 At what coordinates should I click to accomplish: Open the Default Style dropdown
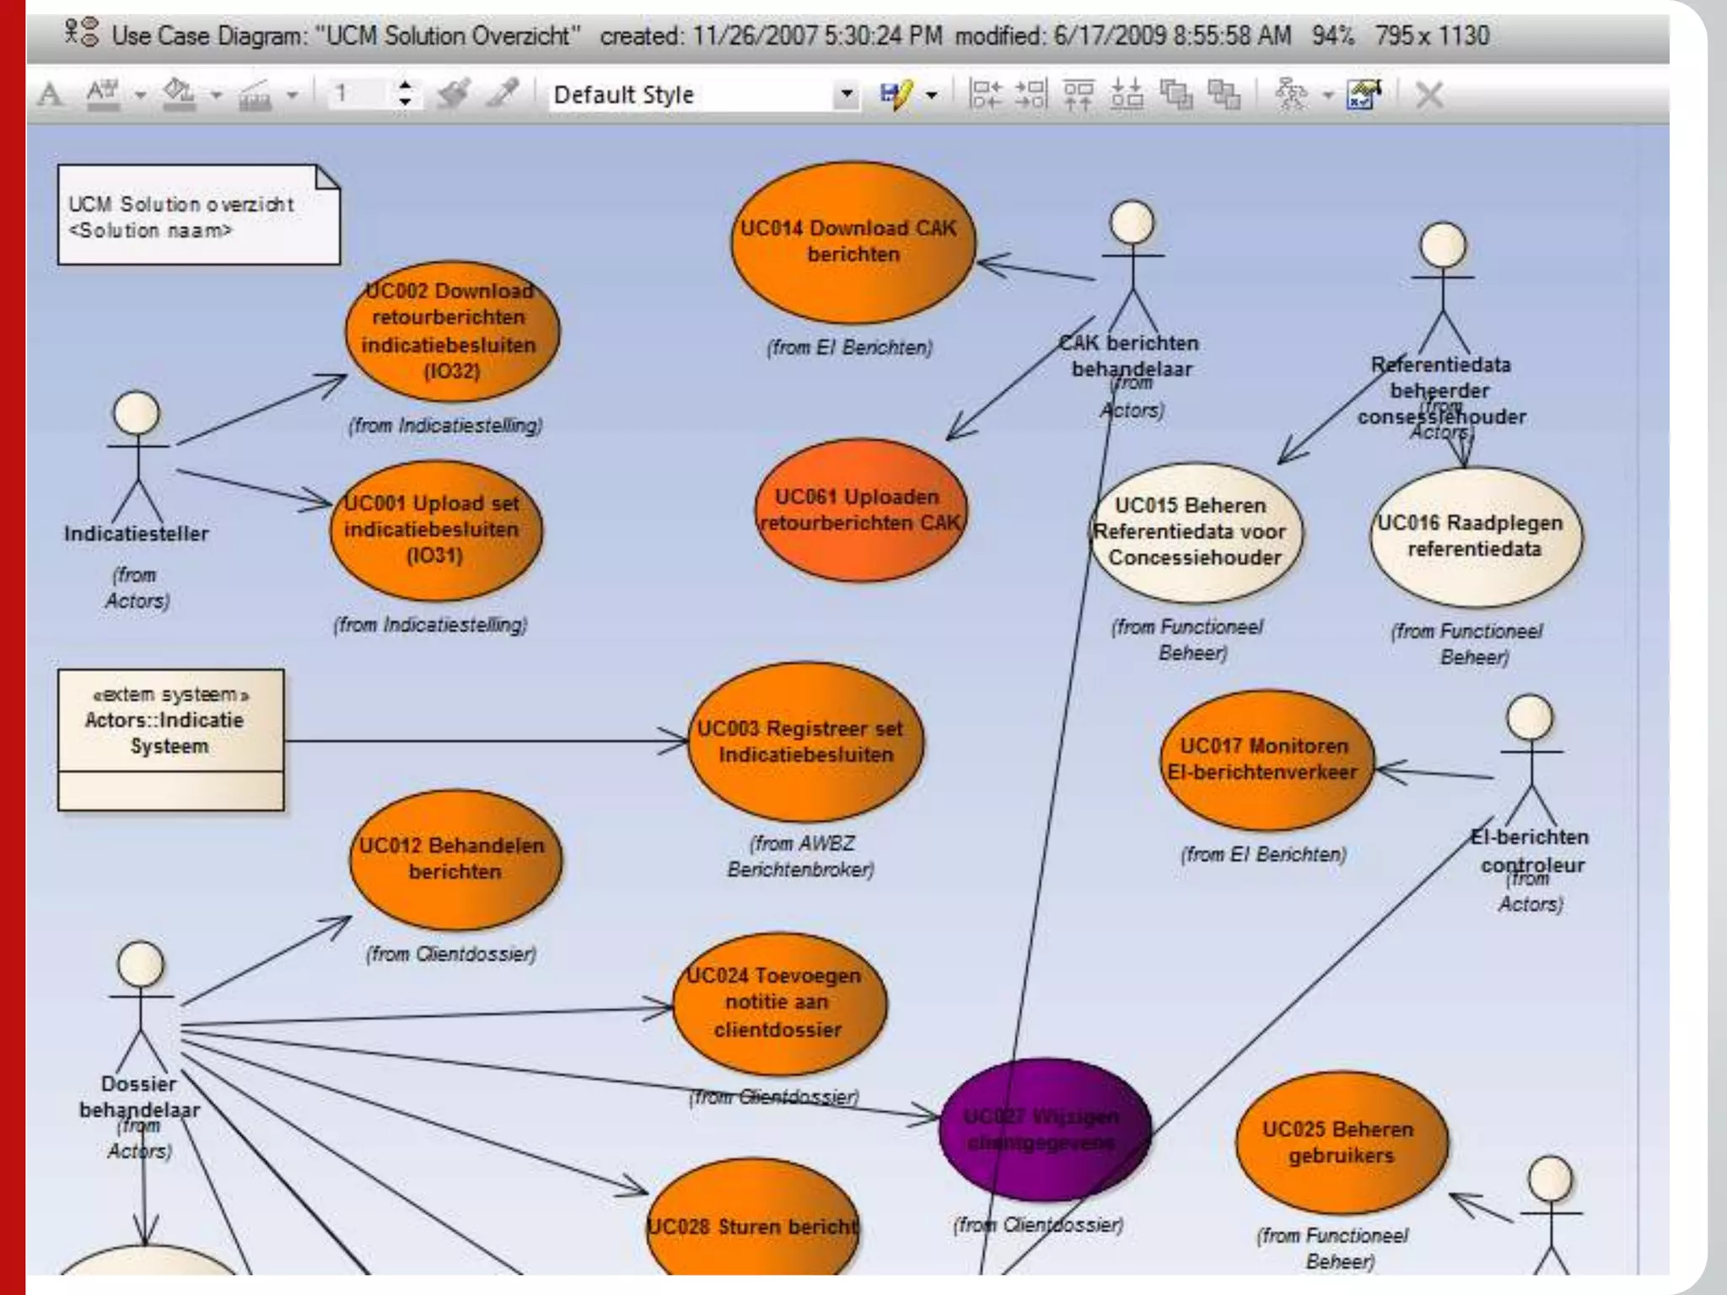846,94
